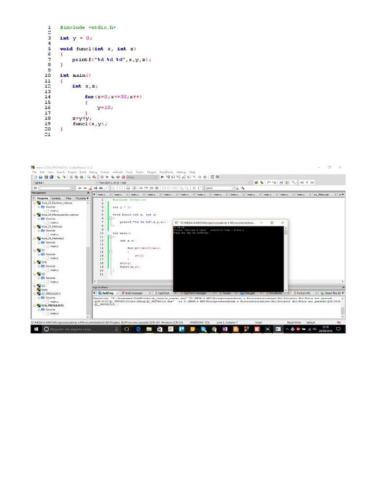The width and height of the screenshot is (376, 501).
Task: Switch to the Symbols tab in Management panel
Action: pos(56,198)
